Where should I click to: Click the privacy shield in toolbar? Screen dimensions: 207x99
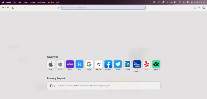coord(59,8)
